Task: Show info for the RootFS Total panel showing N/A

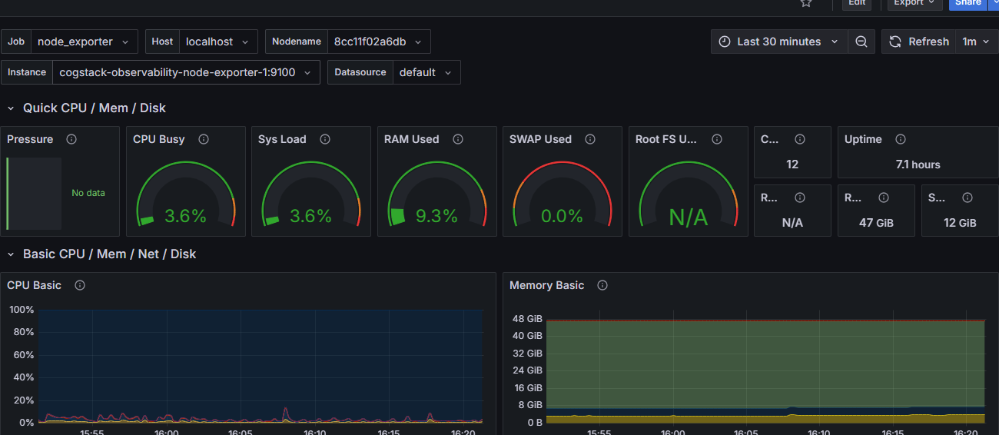Action: (800, 198)
